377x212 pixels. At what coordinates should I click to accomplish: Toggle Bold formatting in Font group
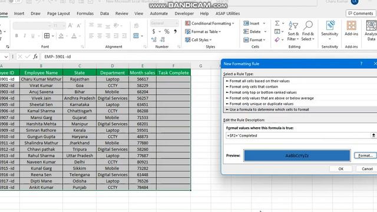(16, 36)
